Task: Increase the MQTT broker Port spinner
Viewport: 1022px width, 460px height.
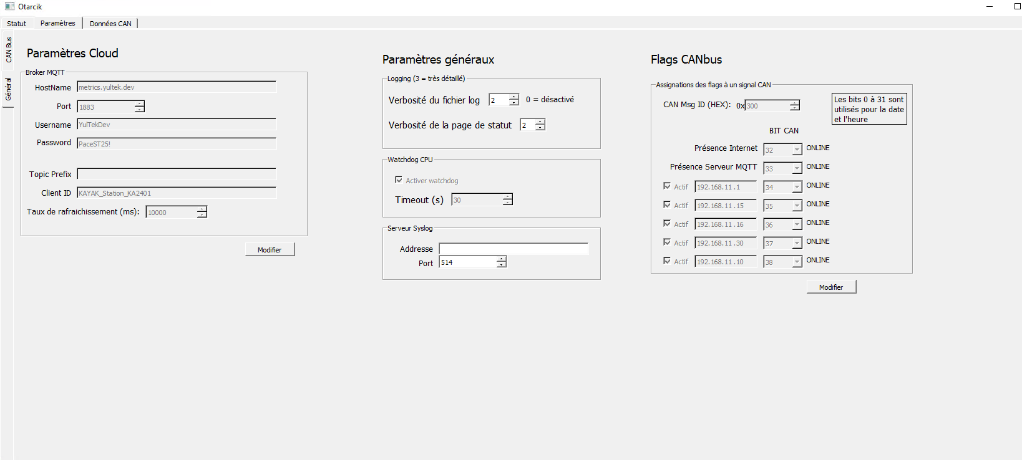Action: [x=140, y=104]
